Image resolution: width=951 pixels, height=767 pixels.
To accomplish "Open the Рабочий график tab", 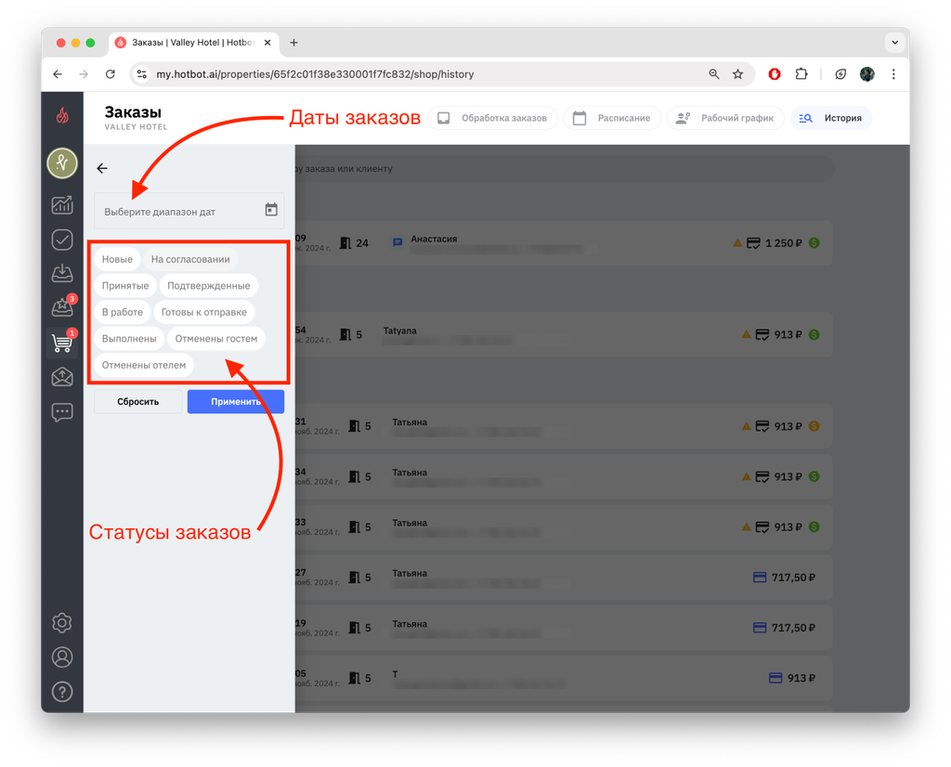I will click(x=725, y=118).
